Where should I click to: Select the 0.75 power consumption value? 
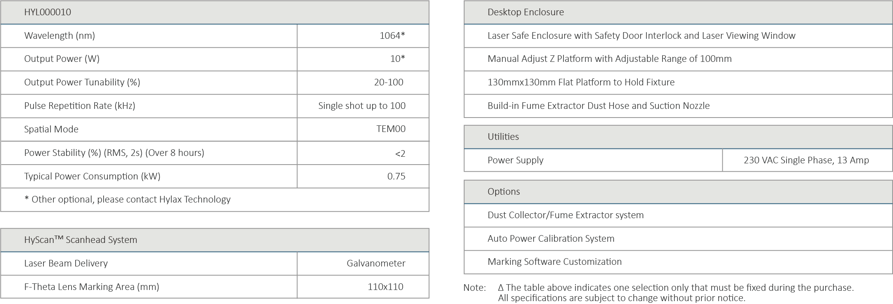tap(396, 176)
